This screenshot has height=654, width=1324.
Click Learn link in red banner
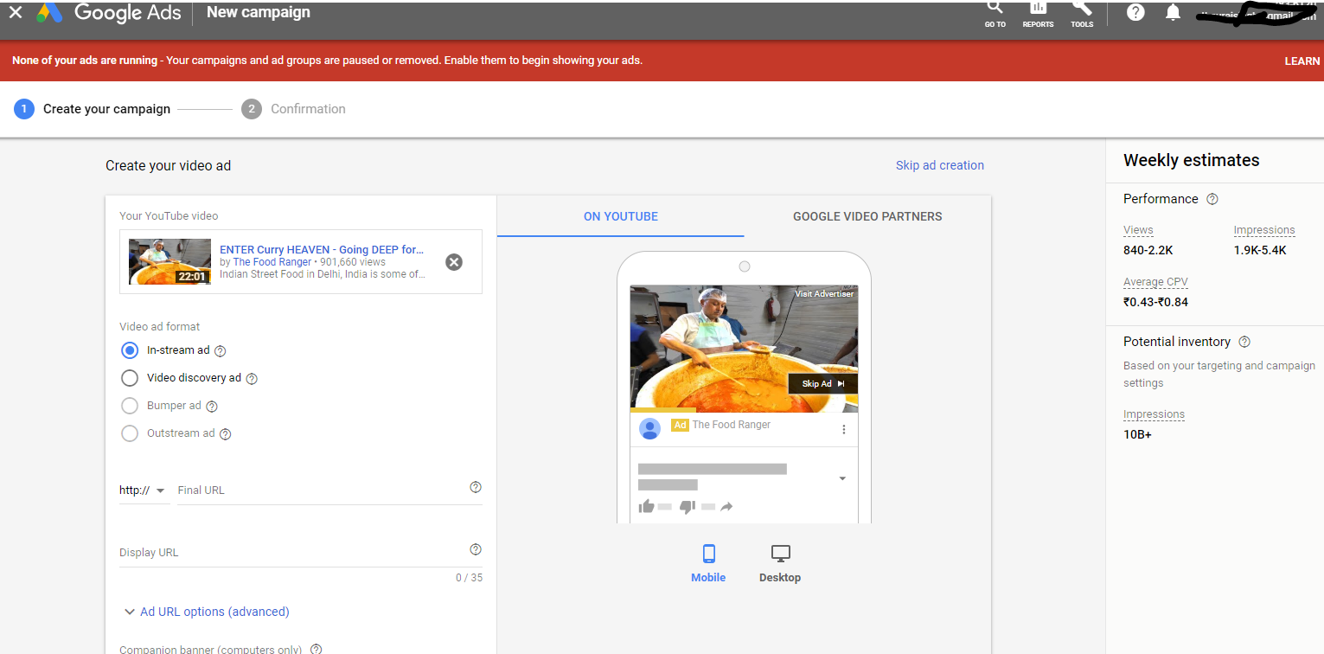tap(1302, 61)
